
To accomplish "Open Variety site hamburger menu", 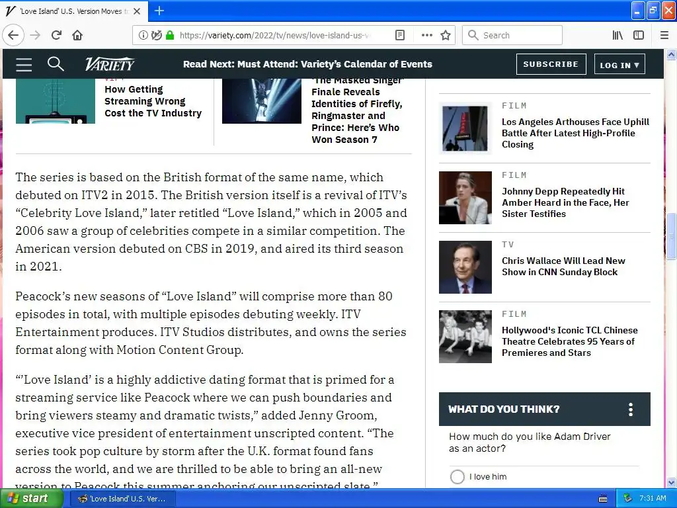I will pyautogui.click(x=24, y=64).
